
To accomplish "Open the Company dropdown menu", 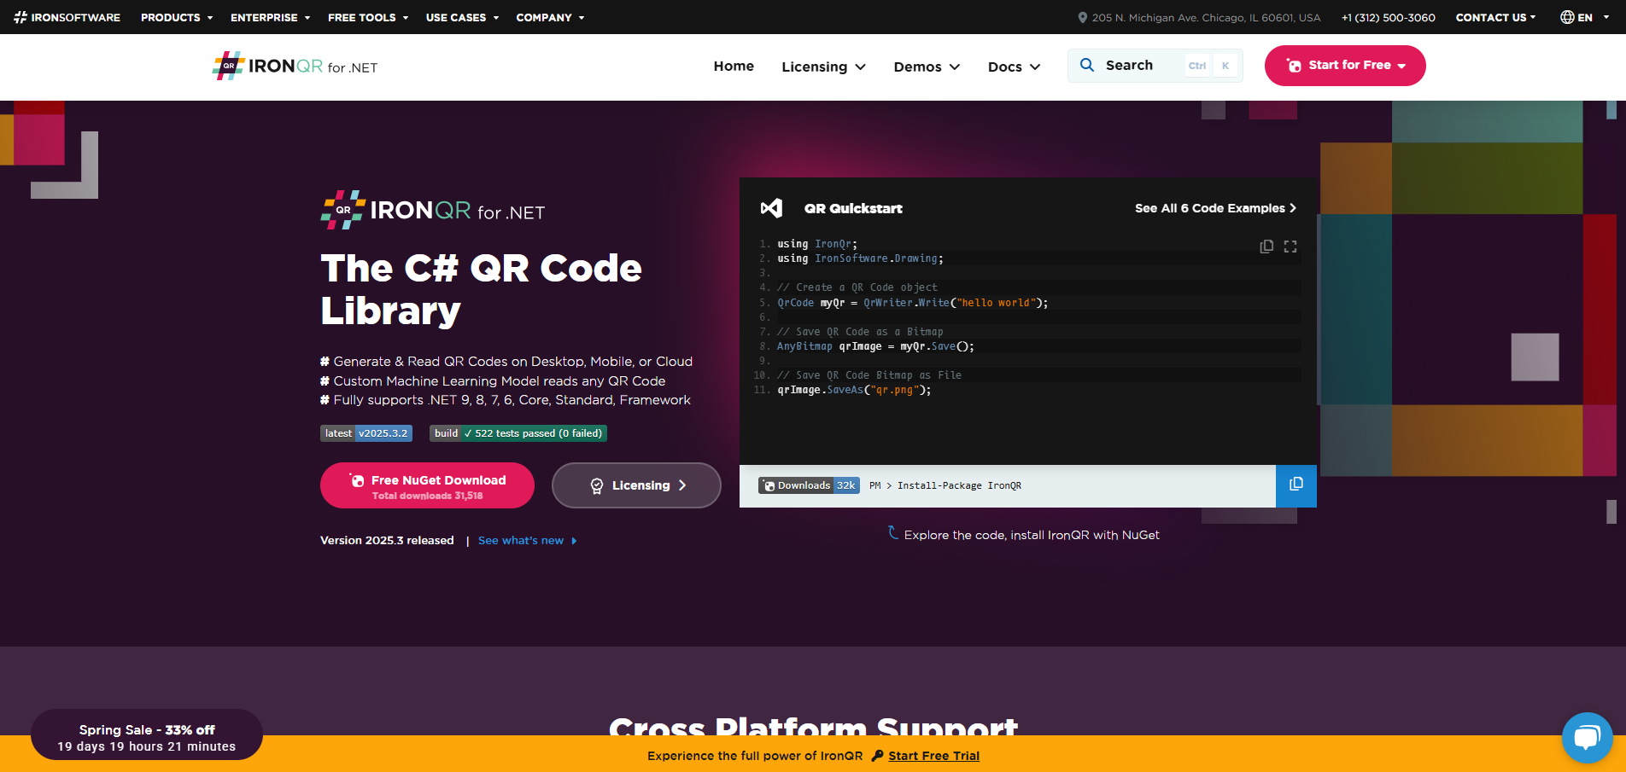I will pyautogui.click(x=550, y=17).
